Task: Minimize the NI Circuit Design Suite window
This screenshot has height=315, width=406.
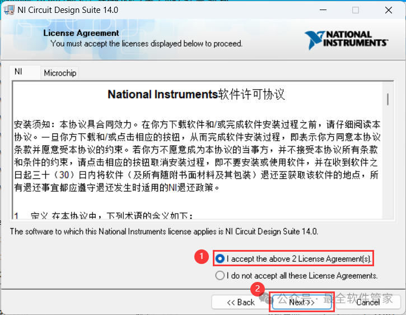Action: (323, 10)
